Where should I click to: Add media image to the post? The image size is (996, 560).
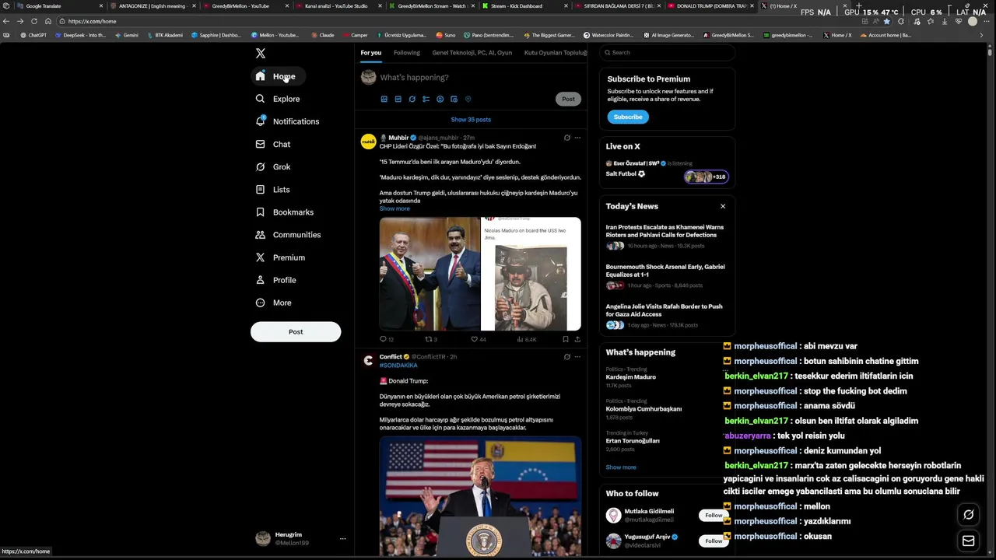click(x=384, y=99)
